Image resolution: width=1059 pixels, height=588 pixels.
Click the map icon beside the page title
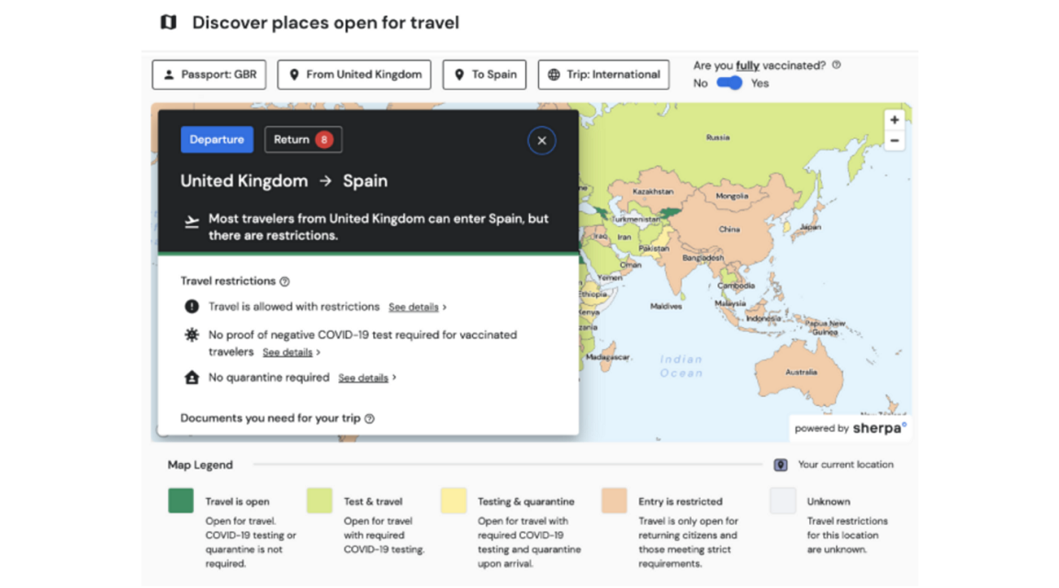pos(168,22)
